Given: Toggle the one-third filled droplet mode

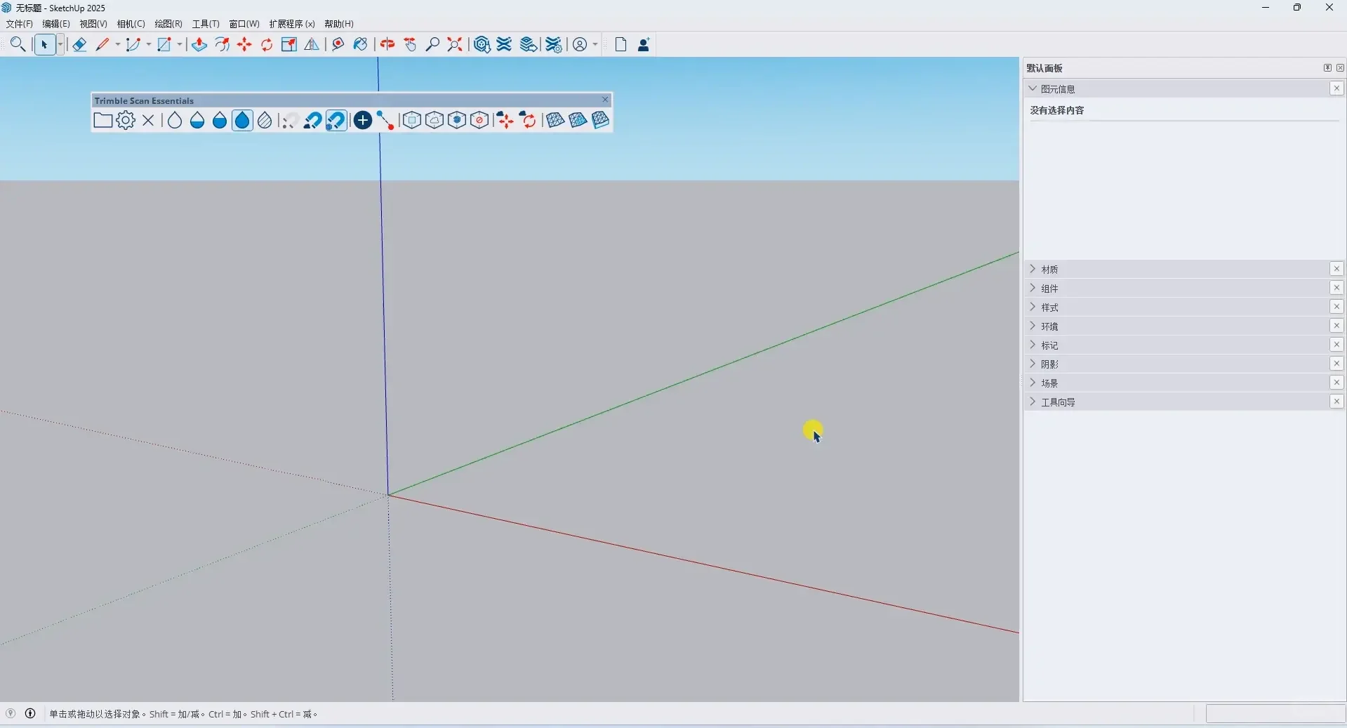Looking at the screenshot, I should (197, 121).
